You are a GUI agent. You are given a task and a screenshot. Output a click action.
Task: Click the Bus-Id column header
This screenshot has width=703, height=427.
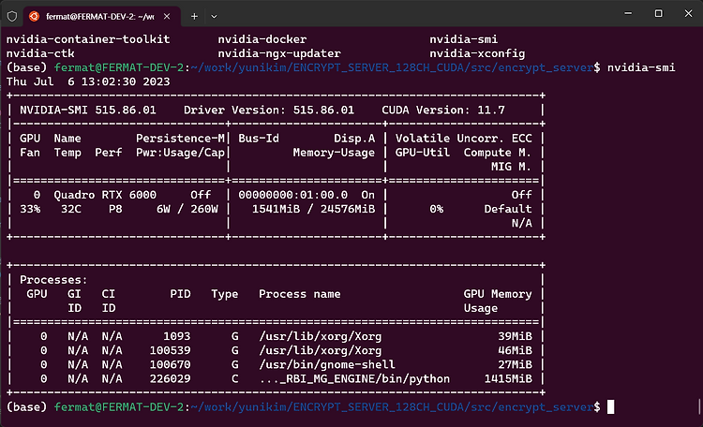259,138
